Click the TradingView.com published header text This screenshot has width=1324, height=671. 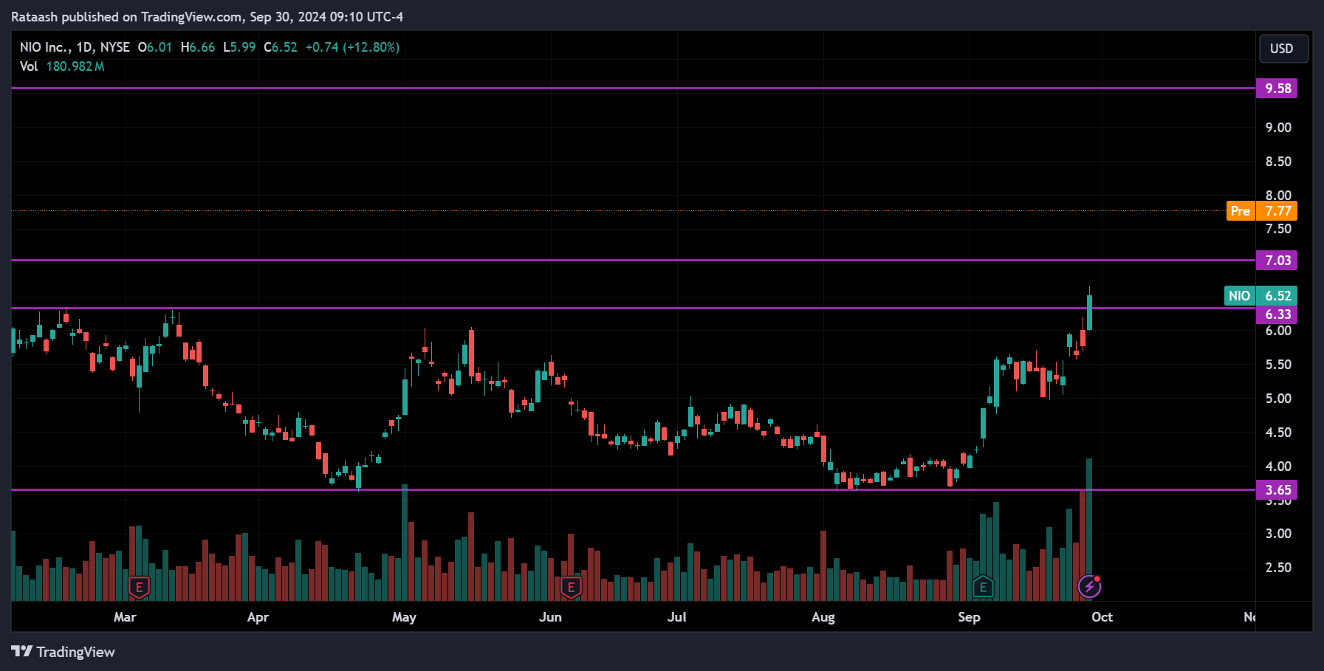(207, 16)
